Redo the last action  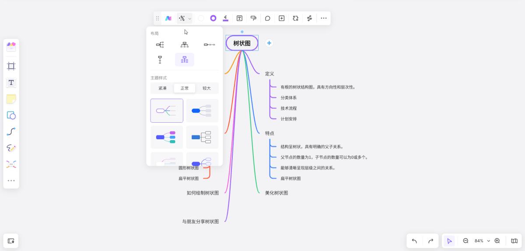(430, 241)
